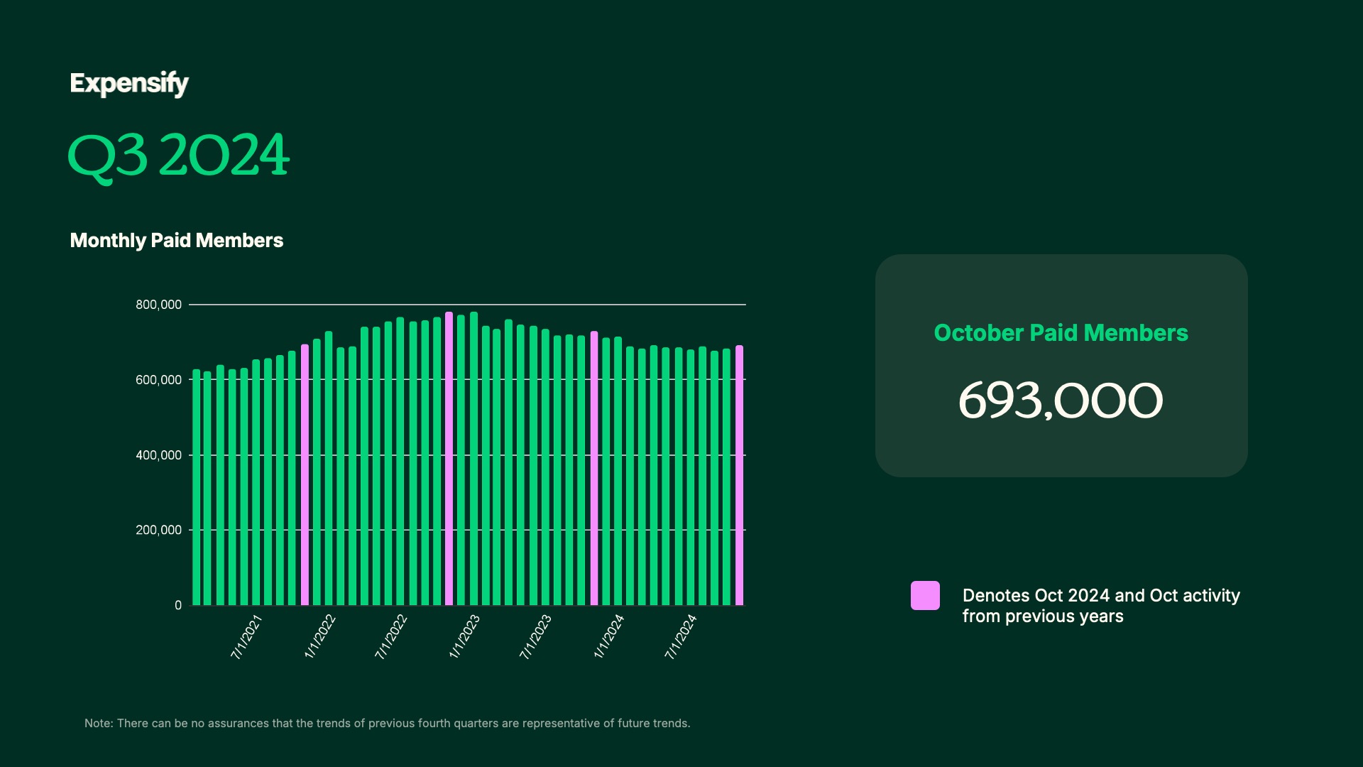Select the Q3 2024 heading
Image resolution: width=1363 pixels, height=767 pixels.
tap(178, 157)
